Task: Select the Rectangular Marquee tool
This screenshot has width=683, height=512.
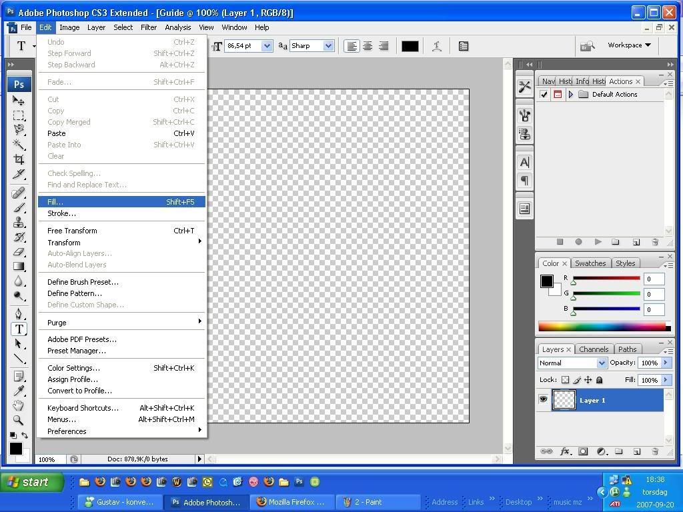Action: 18,115
